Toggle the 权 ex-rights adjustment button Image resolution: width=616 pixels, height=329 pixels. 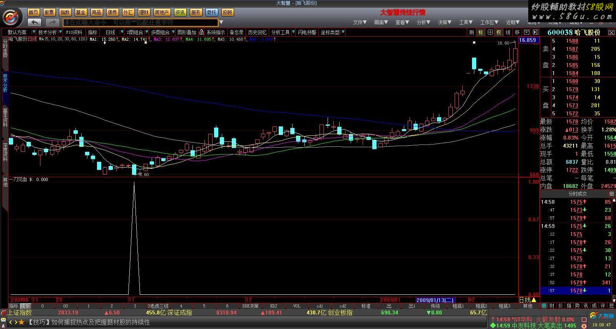coord(499,32)
